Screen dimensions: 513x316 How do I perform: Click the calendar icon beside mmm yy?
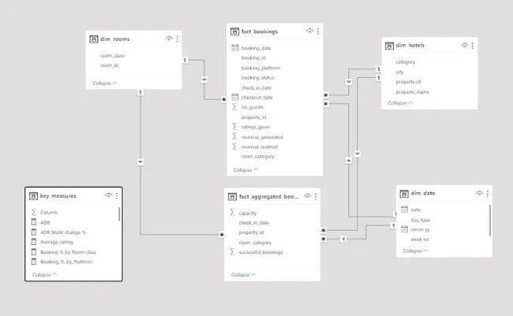(x=404, y=229)
